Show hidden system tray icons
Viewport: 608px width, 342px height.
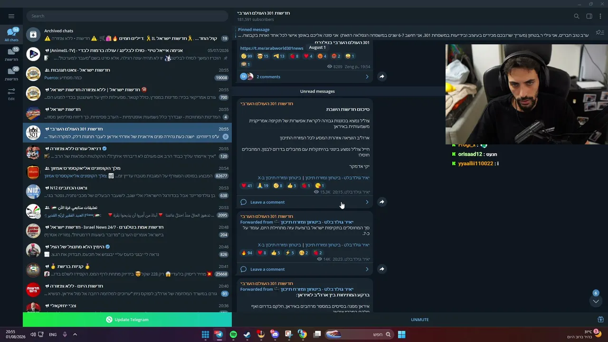[75, 334]
